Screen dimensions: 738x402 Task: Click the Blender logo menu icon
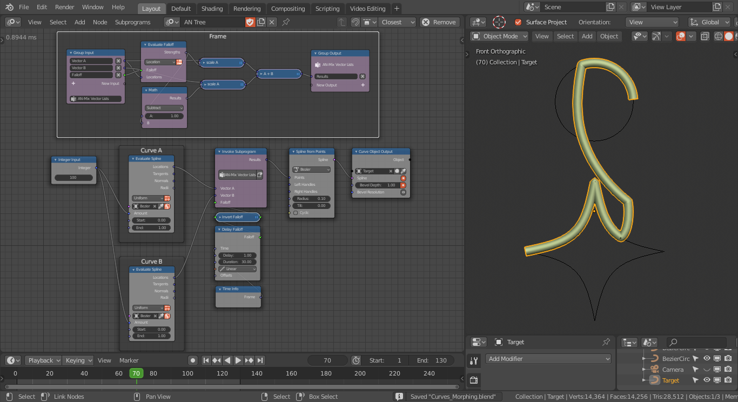click(x=10, y=8)
